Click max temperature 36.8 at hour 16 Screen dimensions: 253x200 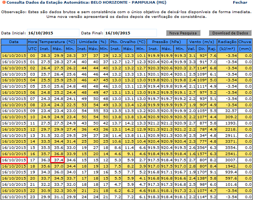point(57,154)
